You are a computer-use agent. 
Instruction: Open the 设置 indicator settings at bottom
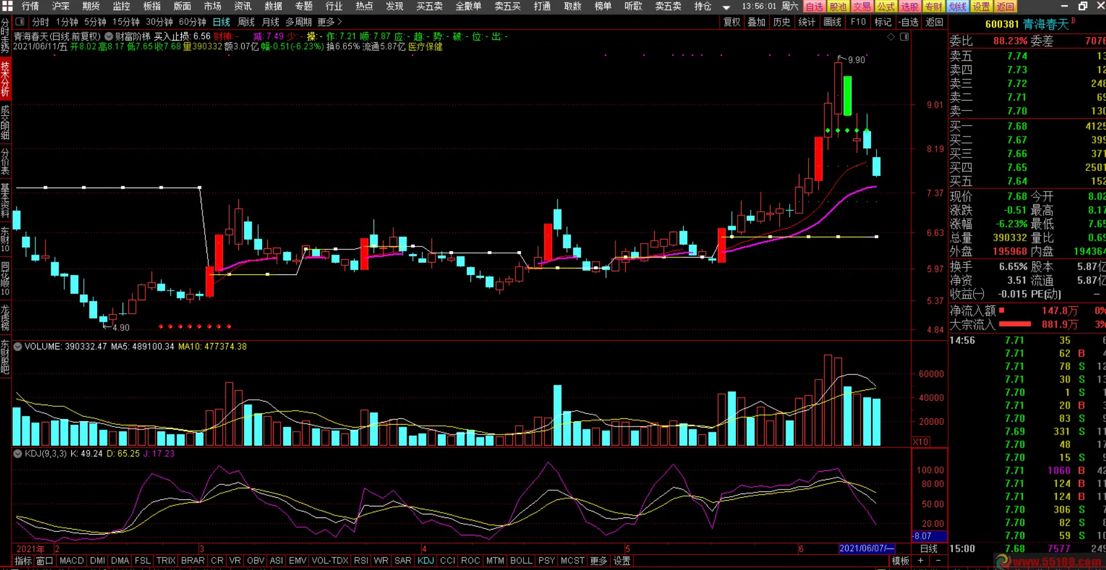coord(622,561)
